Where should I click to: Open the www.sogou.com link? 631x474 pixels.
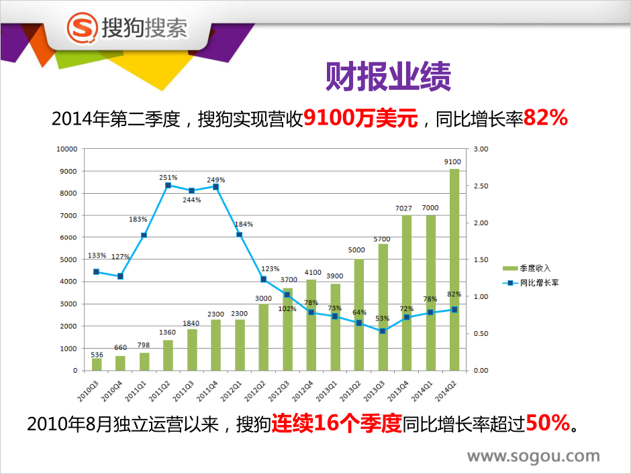coord(533,457)
